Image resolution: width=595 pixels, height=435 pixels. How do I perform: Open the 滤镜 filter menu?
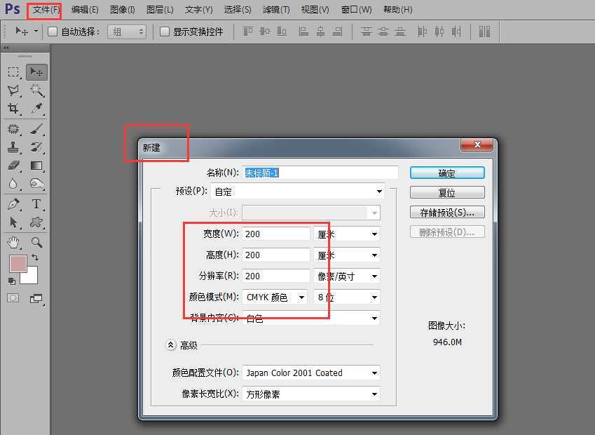pos(276,9)
